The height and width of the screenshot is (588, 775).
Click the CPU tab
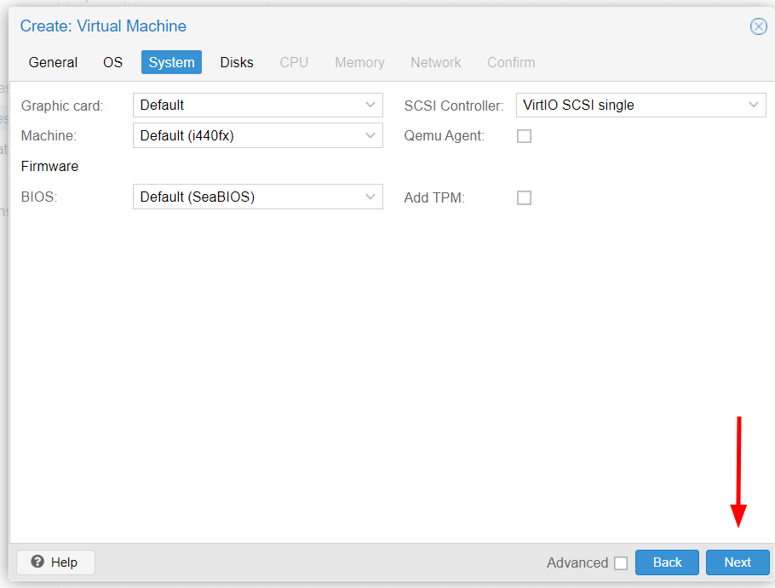click(x=294, y=62)
